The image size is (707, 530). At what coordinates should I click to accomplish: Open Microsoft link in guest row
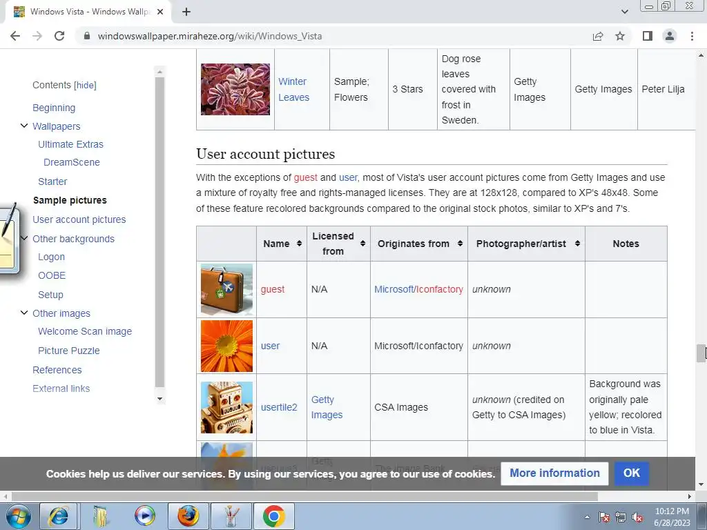pyautogui.click(x=393, y=289)
